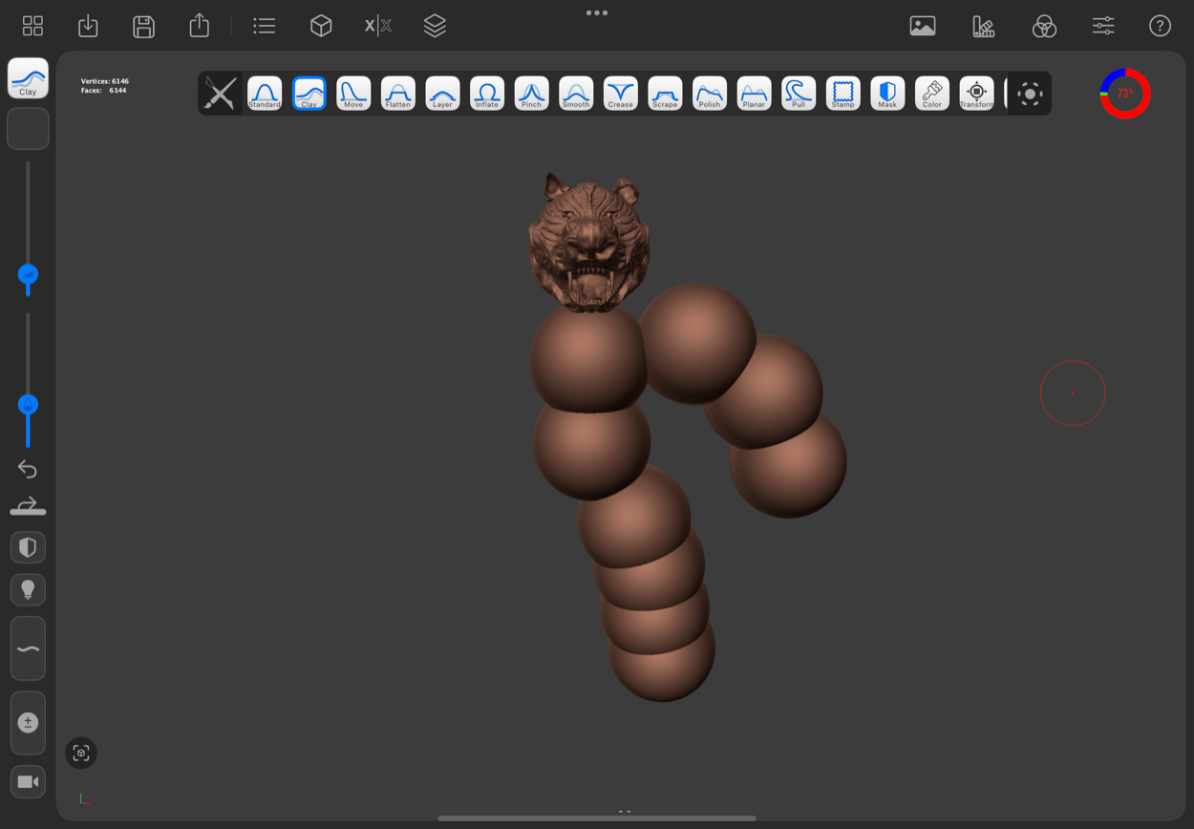
Task: Click the undo arrow button
Action: (28, 469)
